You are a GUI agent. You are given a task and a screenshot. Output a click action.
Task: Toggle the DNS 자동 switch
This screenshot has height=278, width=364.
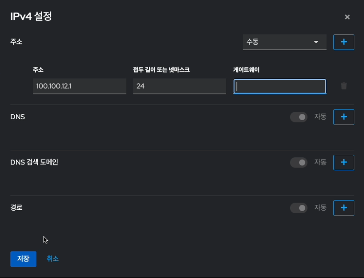(x=299, y=117)
